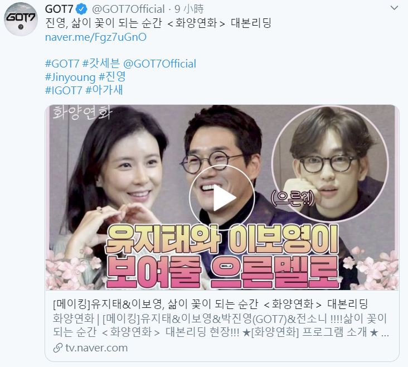The width and height of the screenshot is (408, 367).
Task: Click the #Jinyoung hashtag
Action: pyautogui.click(x=70, y=78)
